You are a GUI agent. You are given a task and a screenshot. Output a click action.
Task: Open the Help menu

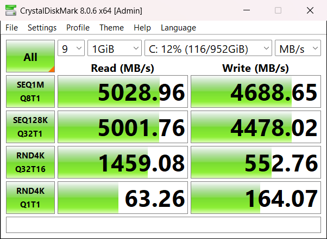(142, 28)
